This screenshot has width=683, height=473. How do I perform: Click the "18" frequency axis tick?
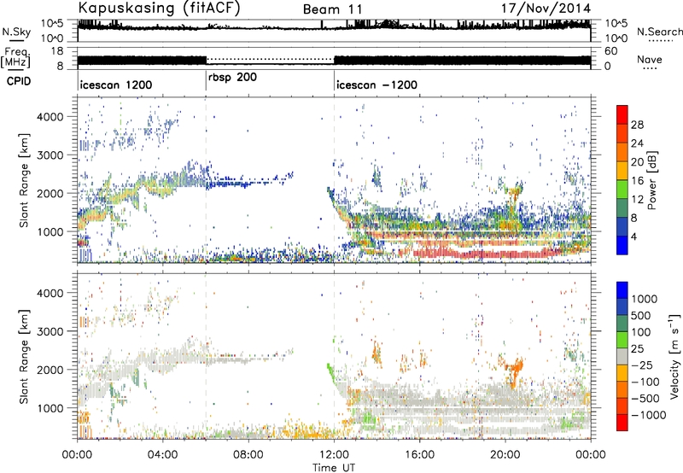(x=57, y=51)
